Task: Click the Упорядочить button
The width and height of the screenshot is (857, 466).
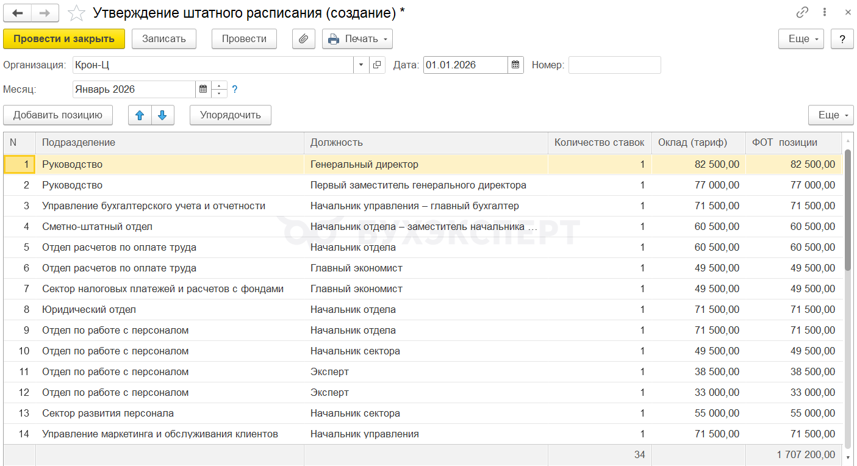Action: [231, 115]
